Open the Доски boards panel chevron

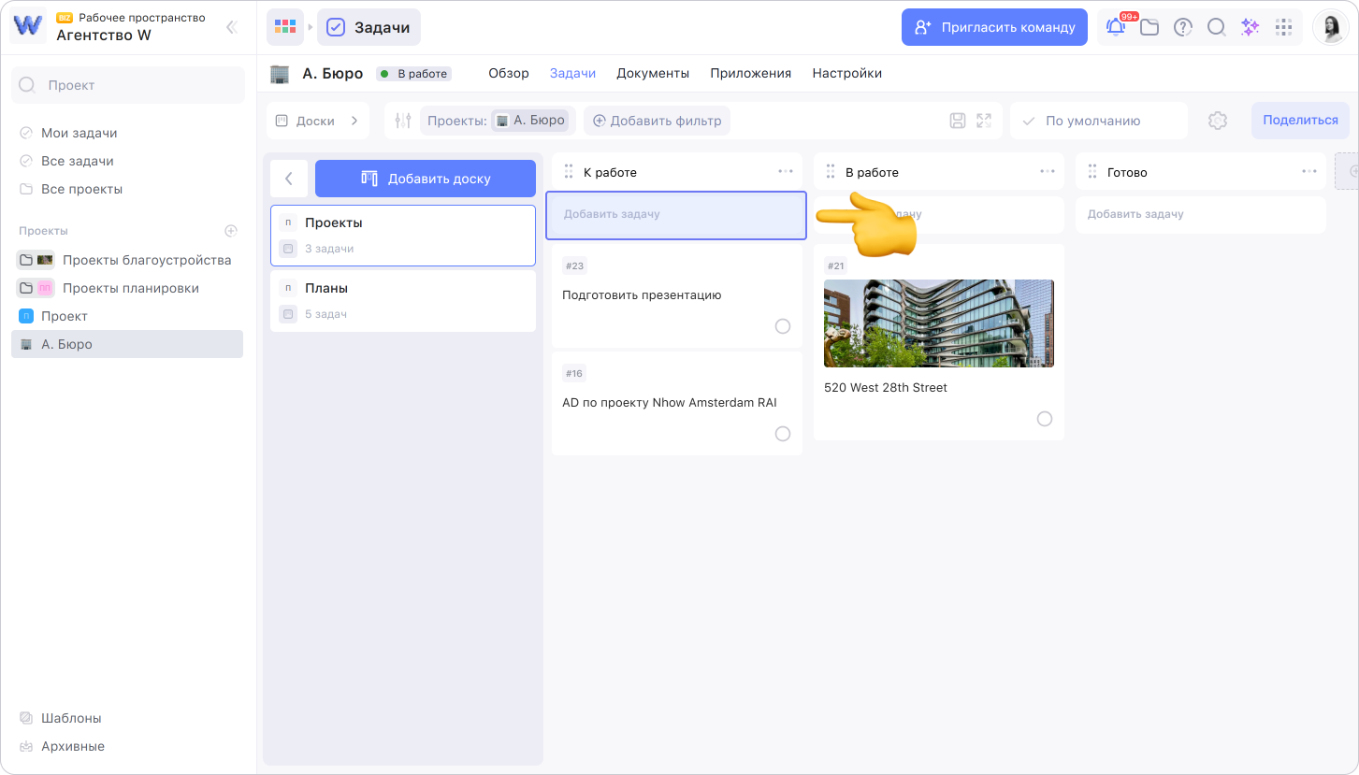tap(354, 121)
